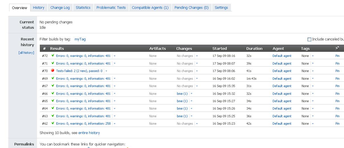
Task: Open build #72 results link
Action: click(83, 56)
